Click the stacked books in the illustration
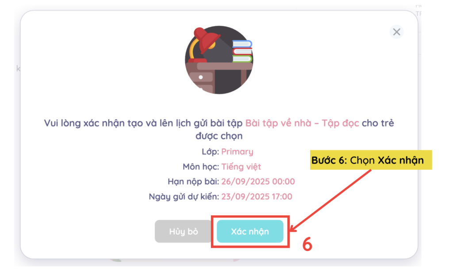Viewport: 453px width, 273px height. coord(242,51)
